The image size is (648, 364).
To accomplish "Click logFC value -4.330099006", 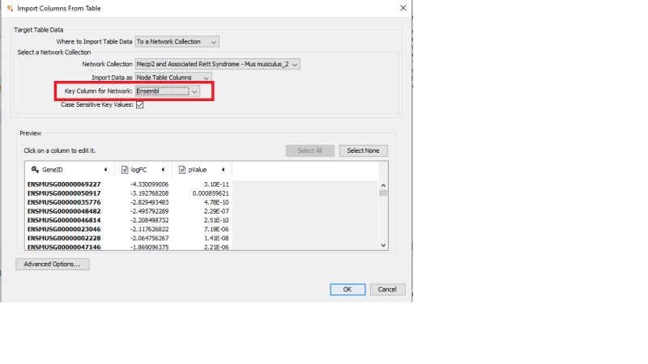I will point(150,184).
